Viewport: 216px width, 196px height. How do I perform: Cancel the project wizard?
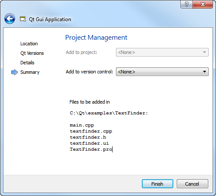(x=192, y=184)
